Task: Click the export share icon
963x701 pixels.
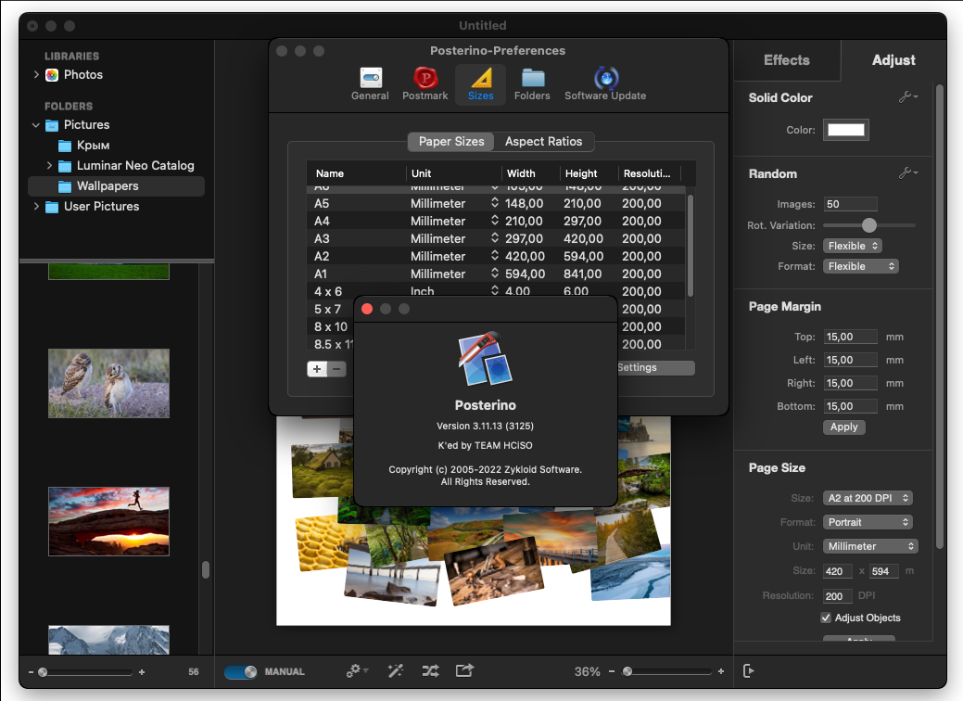Action: tap(465, 670)
